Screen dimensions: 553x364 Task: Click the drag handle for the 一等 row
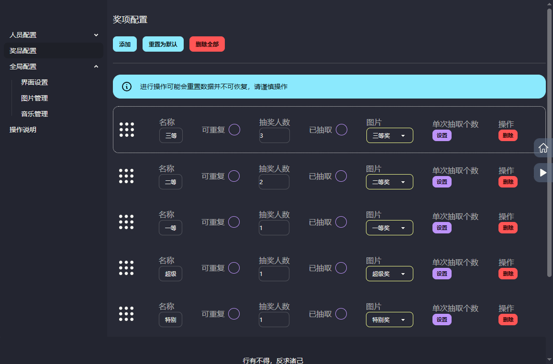tap(126, 222)
